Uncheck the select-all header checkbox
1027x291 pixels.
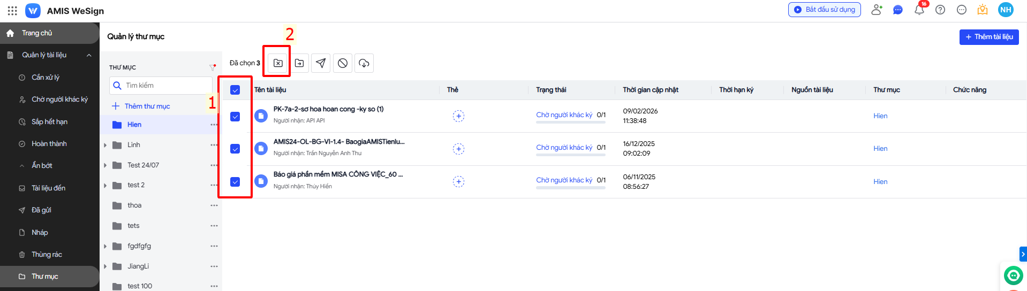coord(235,90)
